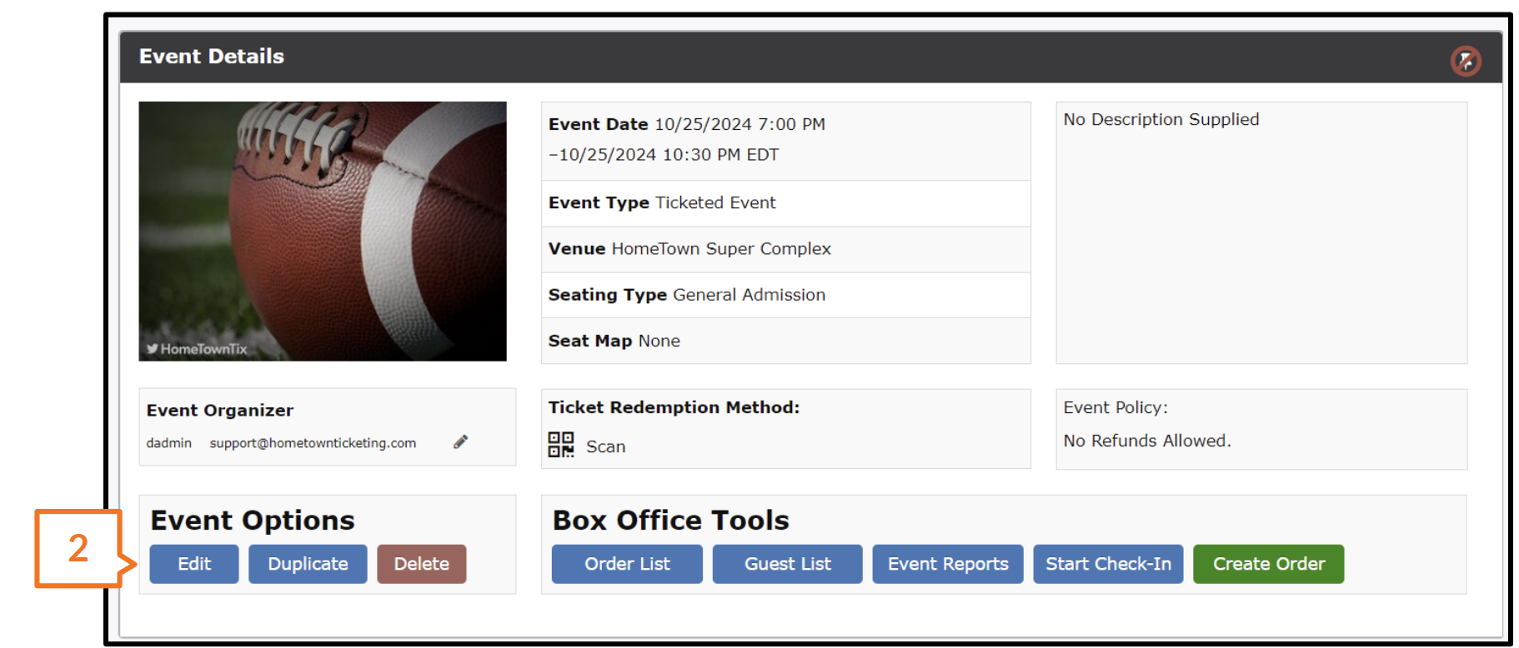Click the support@hometownticketing.com email address
1519x648 pixels.
coord(313,443)
